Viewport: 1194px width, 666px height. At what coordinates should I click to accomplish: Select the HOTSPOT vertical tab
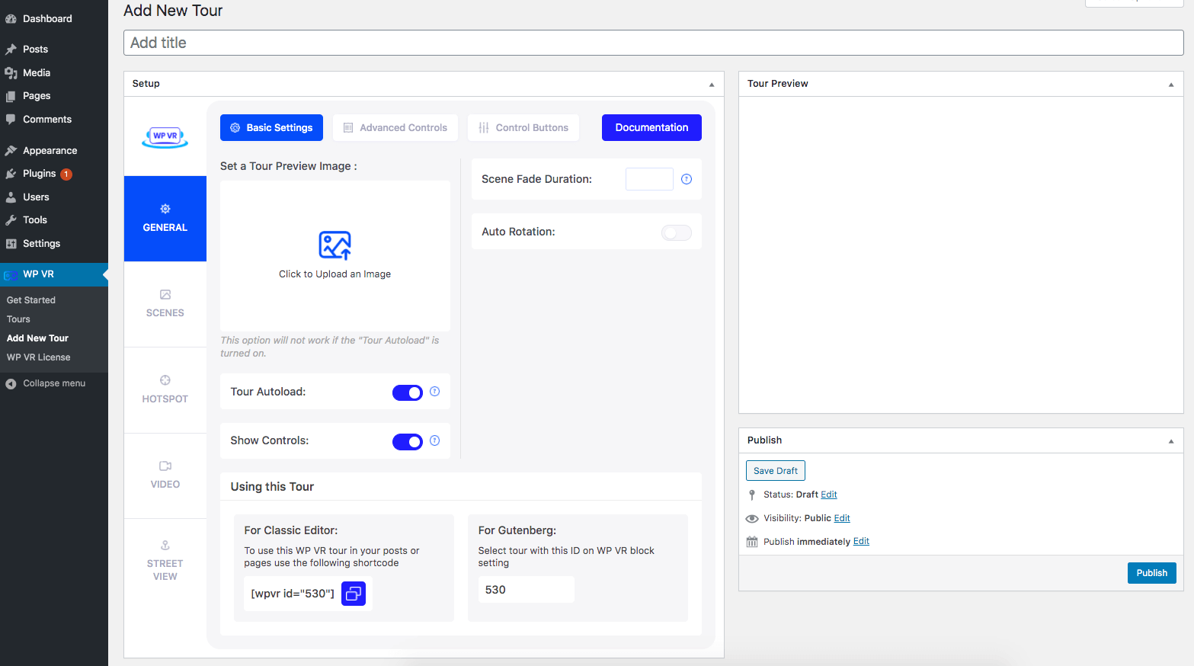165,390
